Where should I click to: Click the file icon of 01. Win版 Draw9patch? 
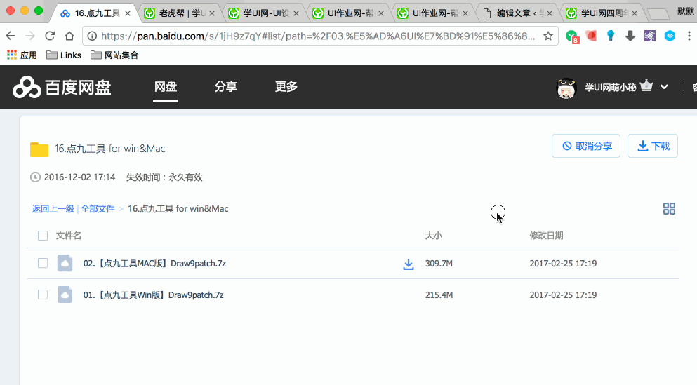[x=65, y=295]
